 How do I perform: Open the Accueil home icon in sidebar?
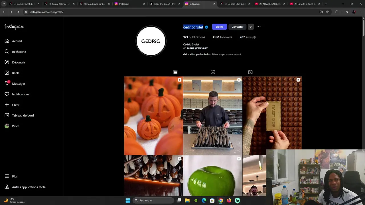click(7, 41)
